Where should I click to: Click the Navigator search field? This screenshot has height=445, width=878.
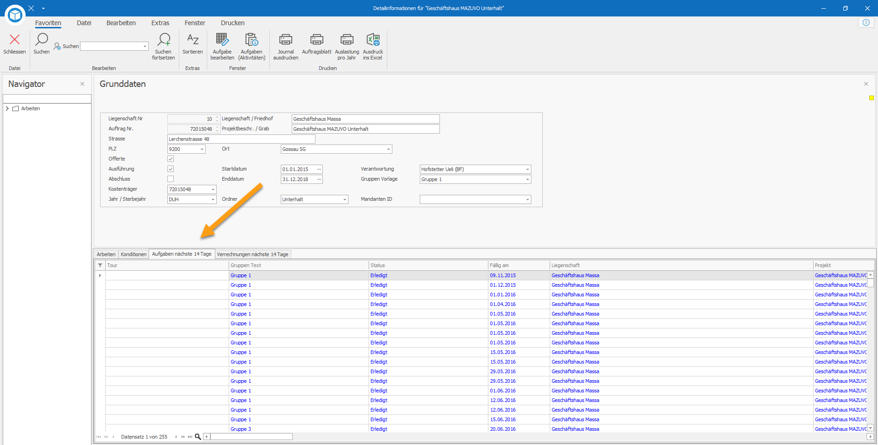point(47,99)
